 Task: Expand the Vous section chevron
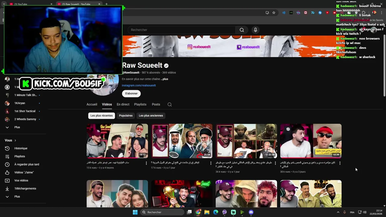click(15, 140)
